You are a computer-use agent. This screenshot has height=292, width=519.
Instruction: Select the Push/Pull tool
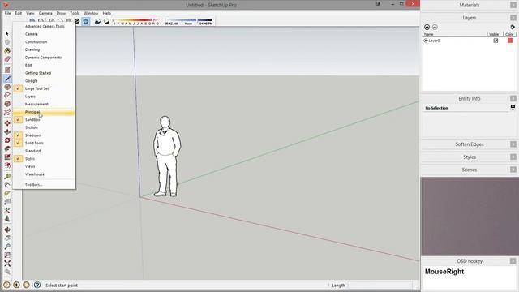7,131
